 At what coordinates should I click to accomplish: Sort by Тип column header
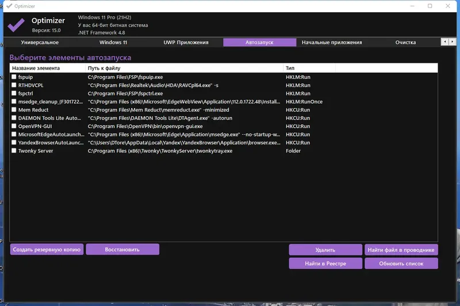(x=309, y=68)
